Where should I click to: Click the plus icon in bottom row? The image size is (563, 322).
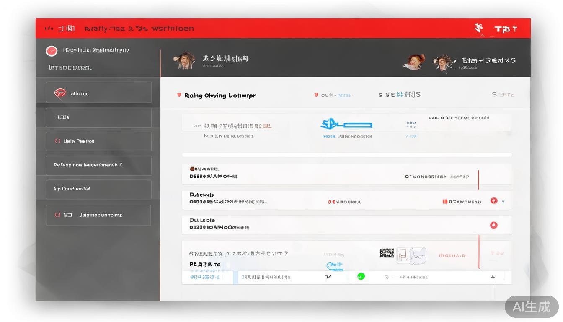[493, 277]
